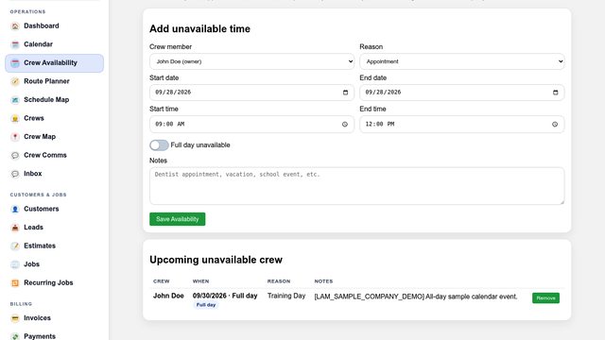Click the Crew Availability sidebar icon
The height and width of the screenshot is (340, 605).
(x=15, y=63)
